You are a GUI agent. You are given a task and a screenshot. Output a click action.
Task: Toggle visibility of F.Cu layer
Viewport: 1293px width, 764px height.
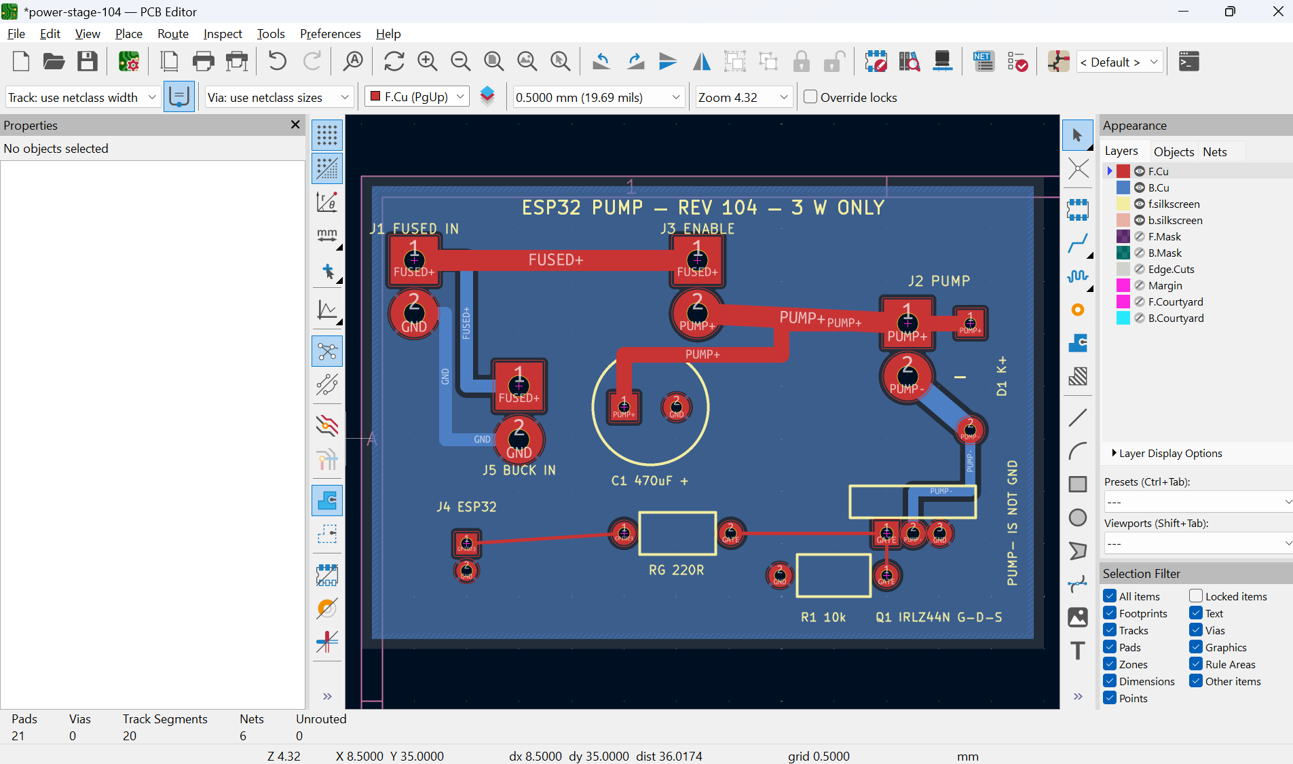(x=1140, y=171)
